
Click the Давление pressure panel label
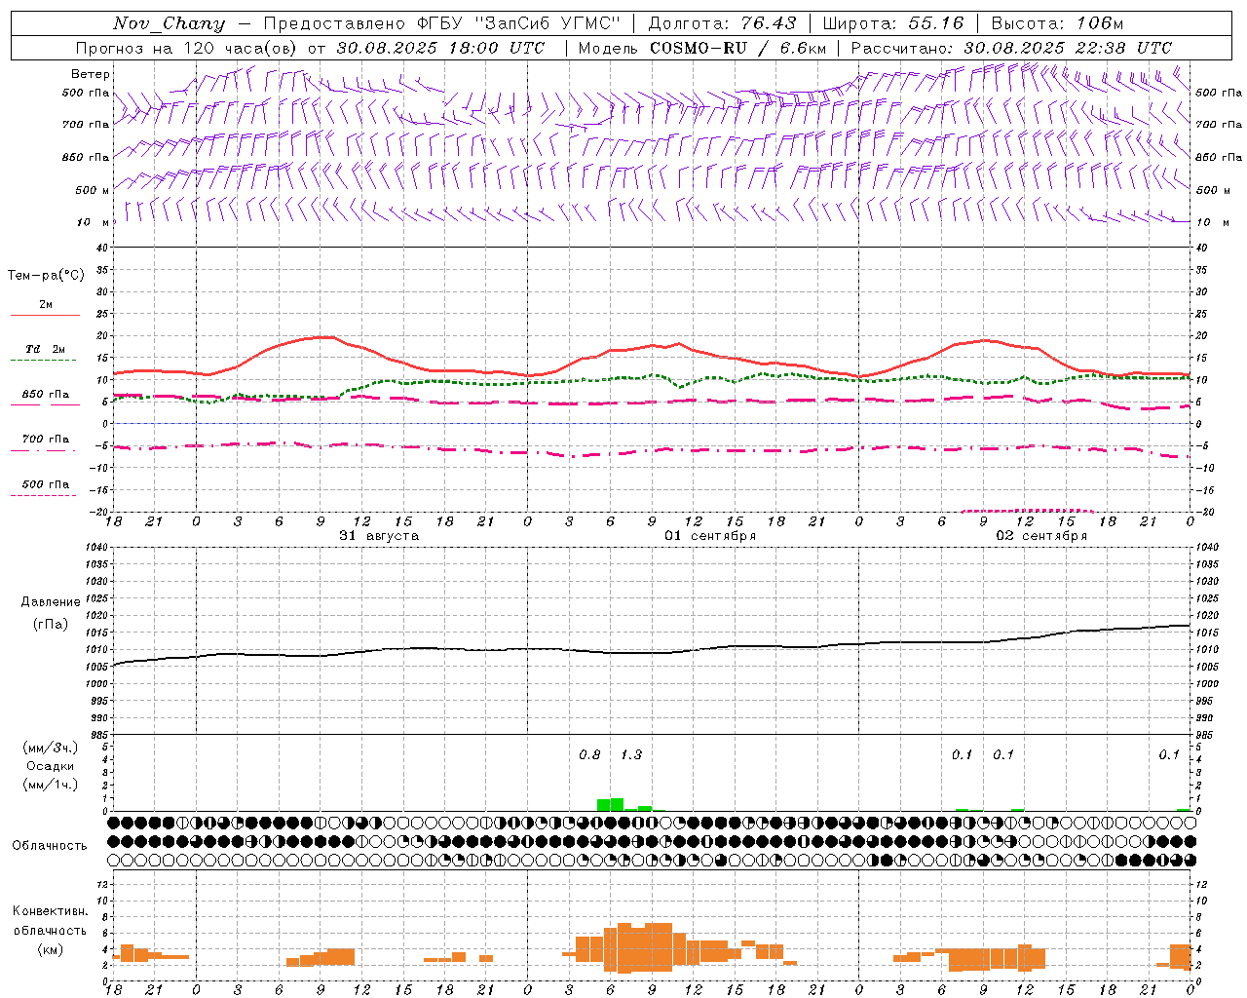51,602
